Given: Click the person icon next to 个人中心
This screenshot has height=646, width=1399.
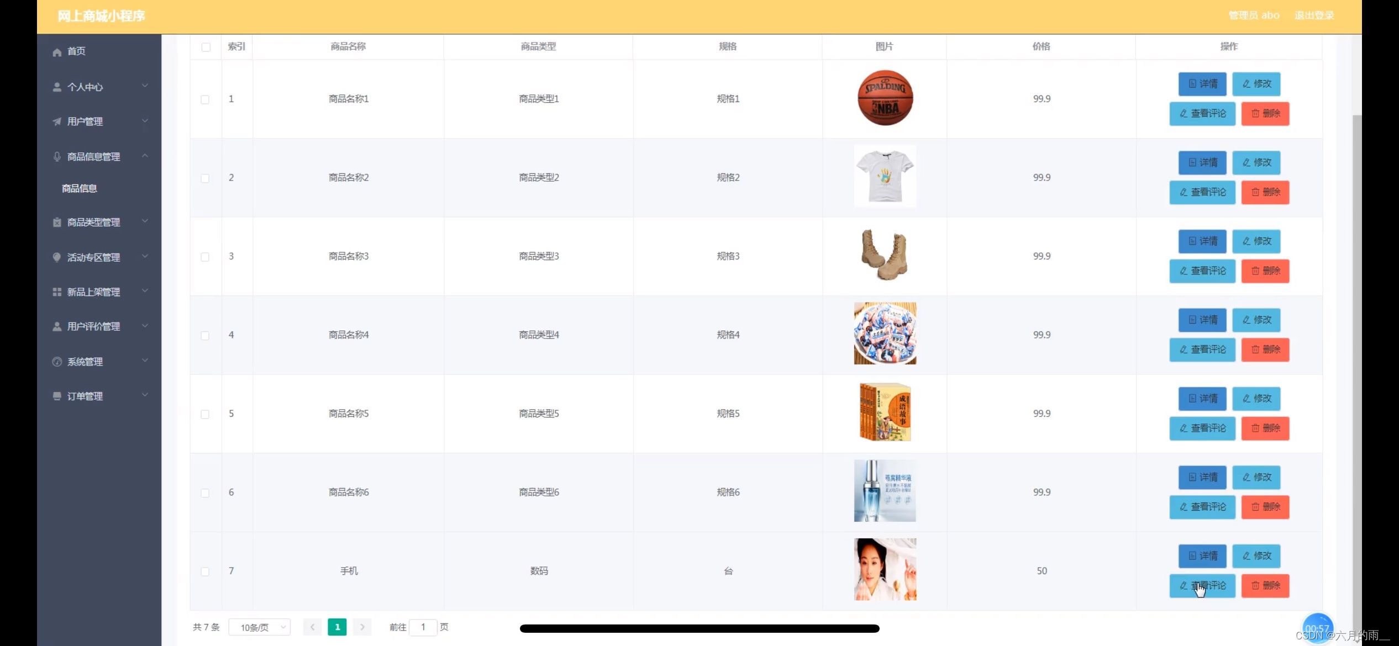Looking at the screenshot, I should coord(57,87).
